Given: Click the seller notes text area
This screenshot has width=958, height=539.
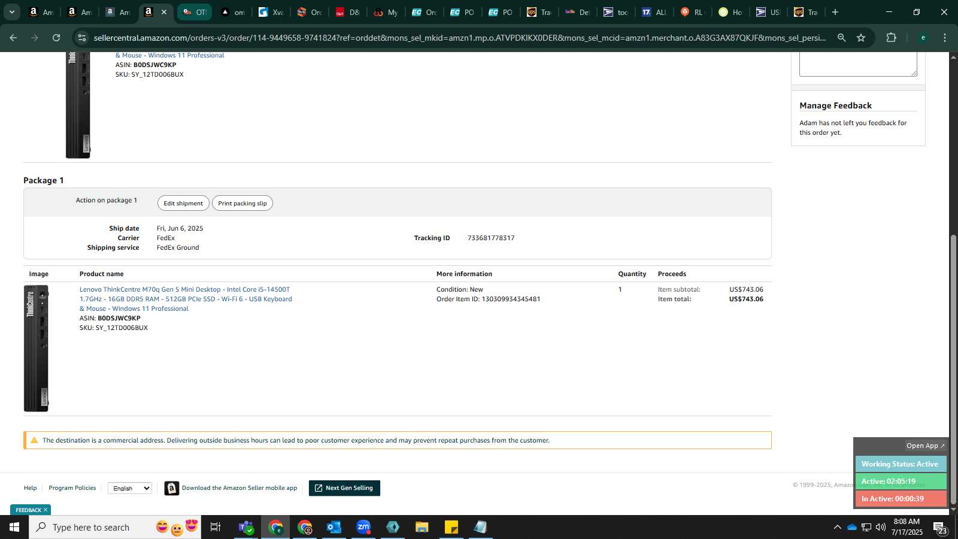Looking at the screenshot, I should point(858,64).
